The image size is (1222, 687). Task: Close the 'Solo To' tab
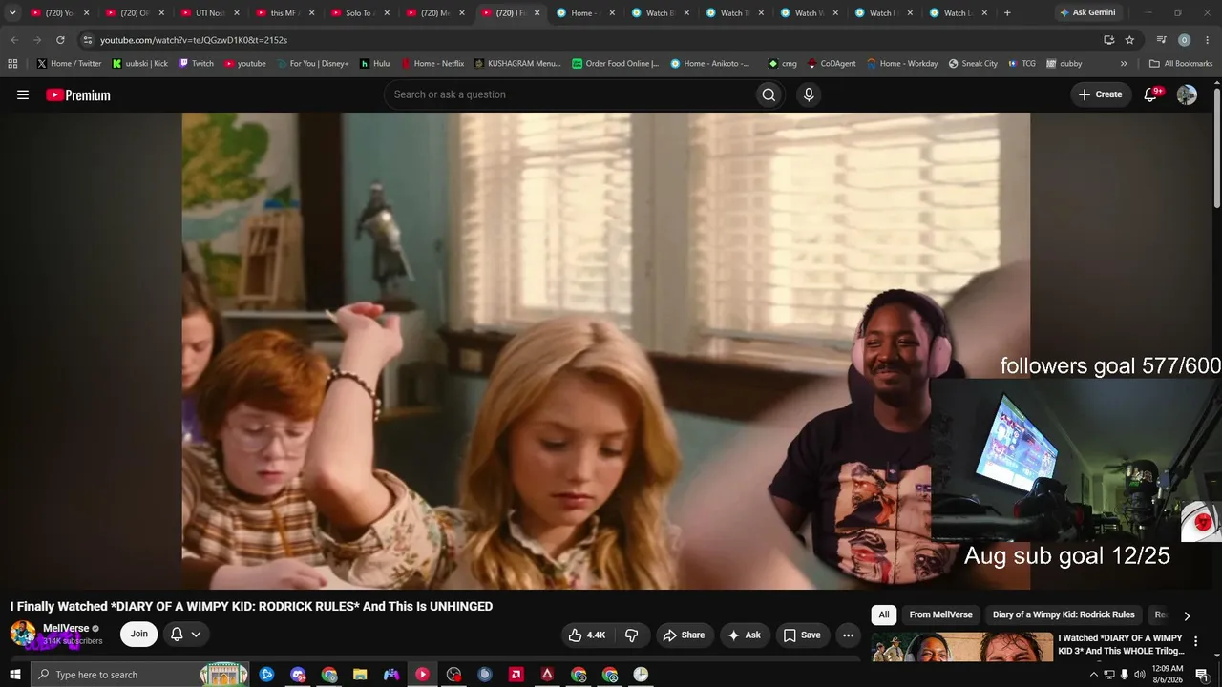click(x=387, y=13)
